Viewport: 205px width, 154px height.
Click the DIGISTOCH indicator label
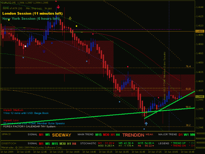tap(9, 143)
